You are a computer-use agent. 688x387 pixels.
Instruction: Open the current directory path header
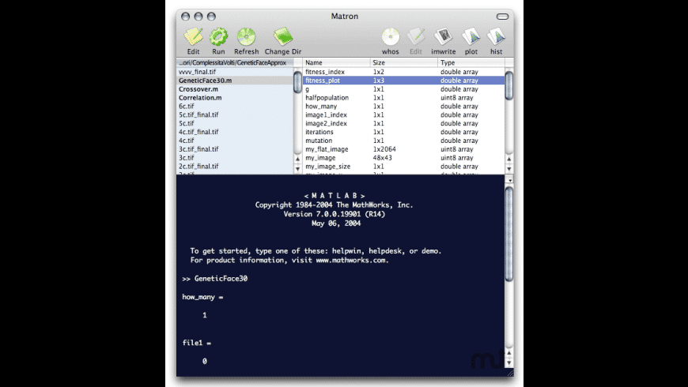tap(235, 62)
